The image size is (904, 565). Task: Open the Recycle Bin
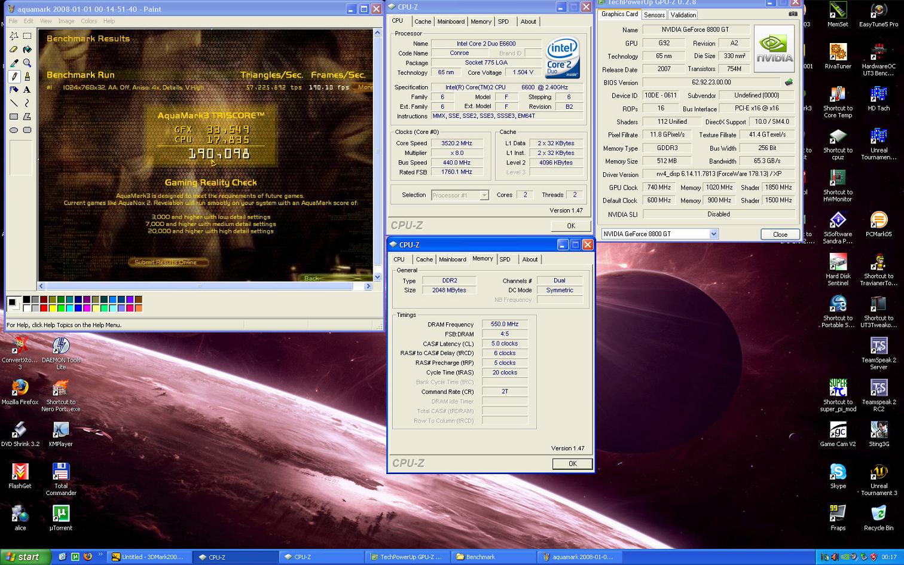[878, 517]
